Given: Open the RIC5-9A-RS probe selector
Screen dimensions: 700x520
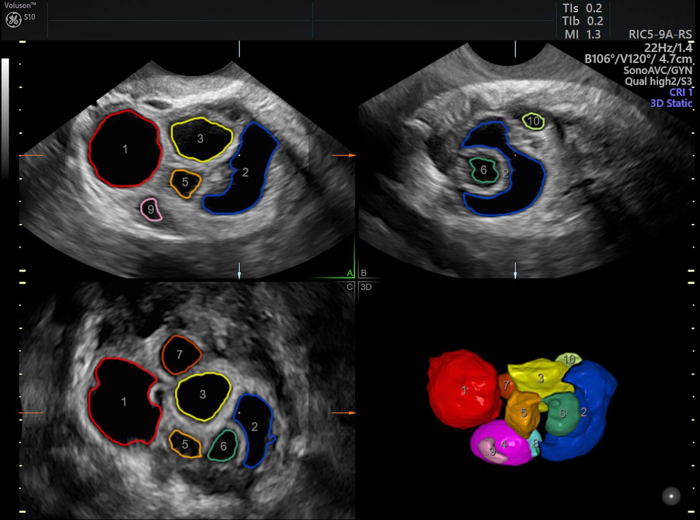Looking at the screenshot, I should [660, 35].
